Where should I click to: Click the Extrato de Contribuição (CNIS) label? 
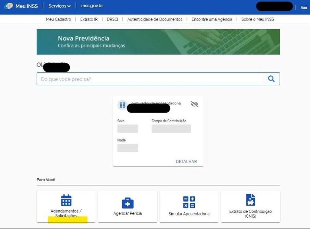click(250, 214)
